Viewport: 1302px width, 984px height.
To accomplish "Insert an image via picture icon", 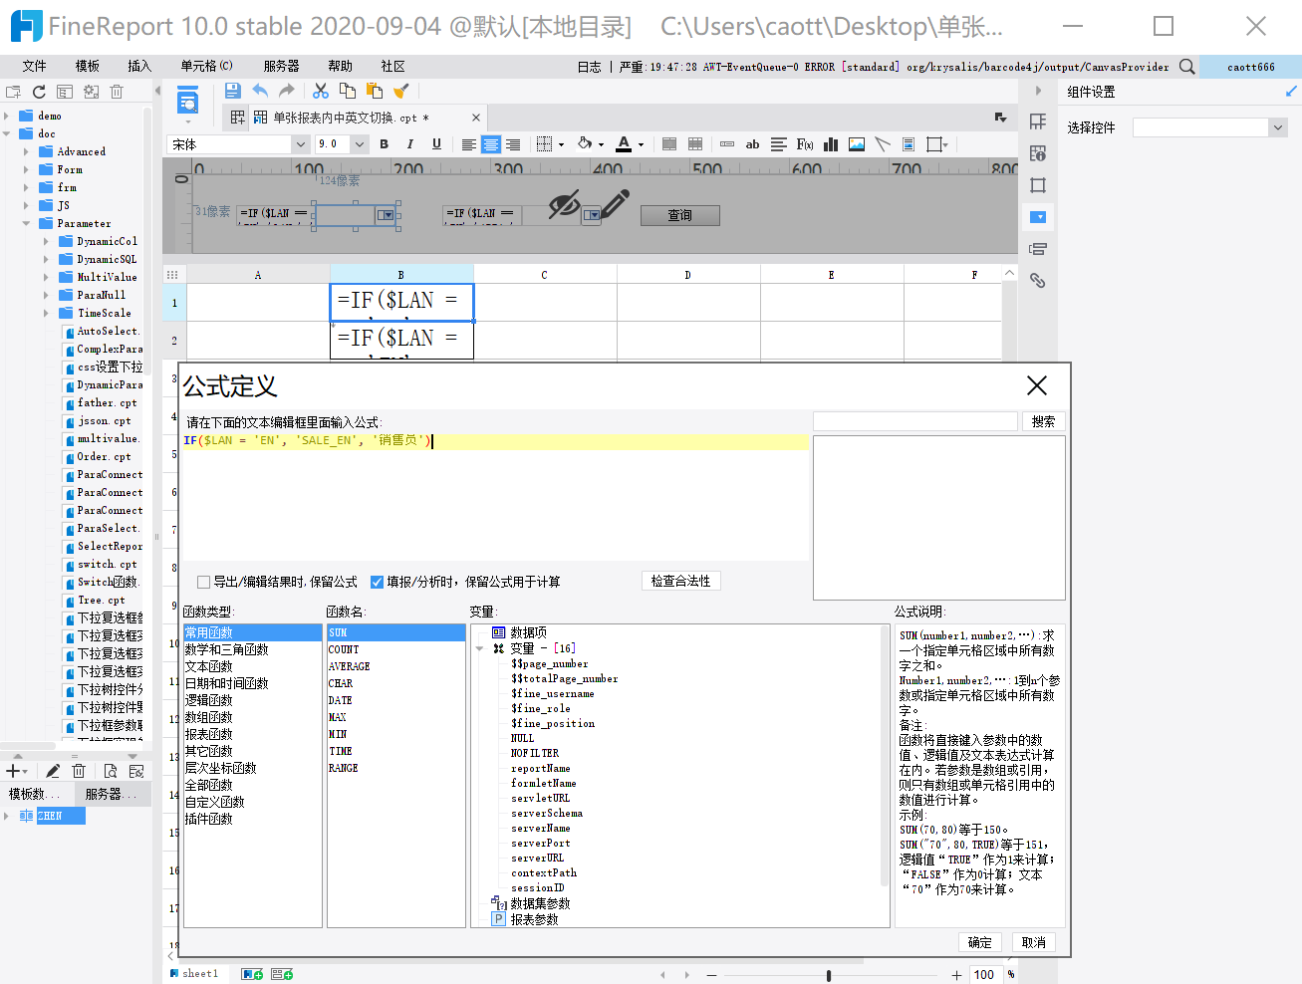I will (857, 144).
